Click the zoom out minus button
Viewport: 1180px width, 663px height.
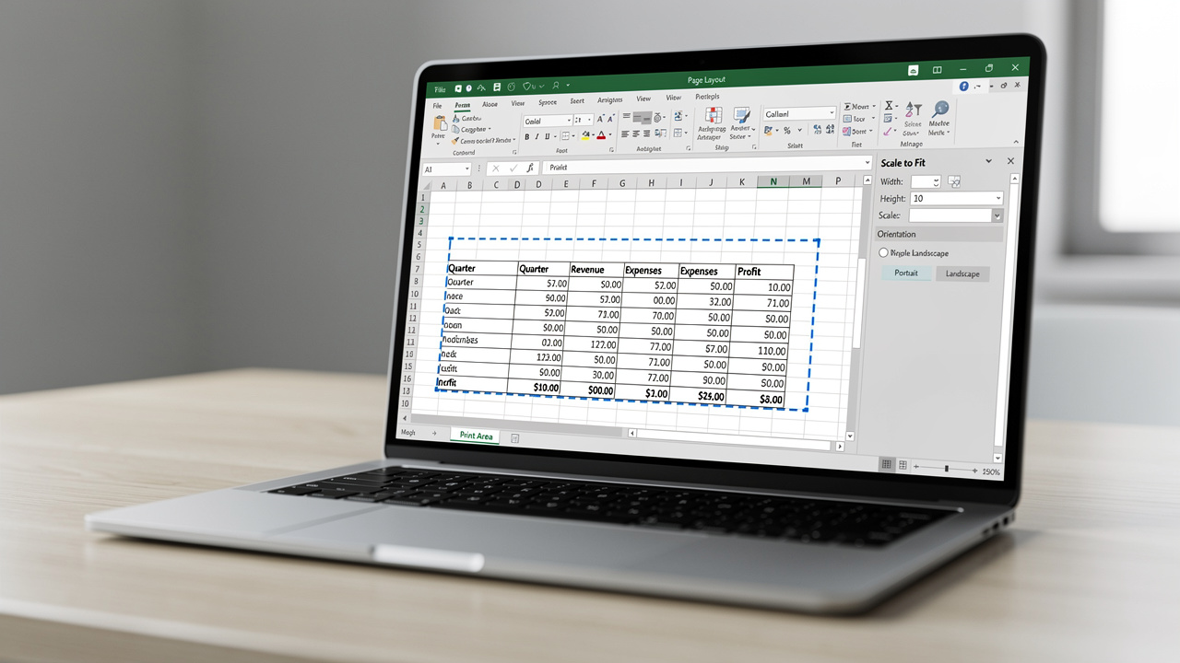[x=916, y=467]
